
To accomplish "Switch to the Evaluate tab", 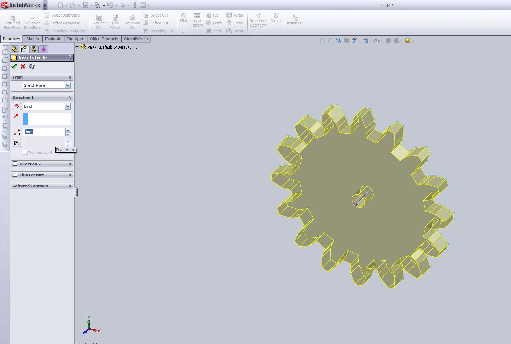I will pyautogui.click(x=53, y=39).
